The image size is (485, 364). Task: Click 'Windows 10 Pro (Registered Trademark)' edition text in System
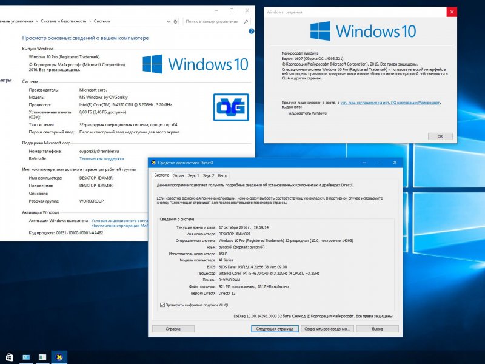tap(64, 57)
